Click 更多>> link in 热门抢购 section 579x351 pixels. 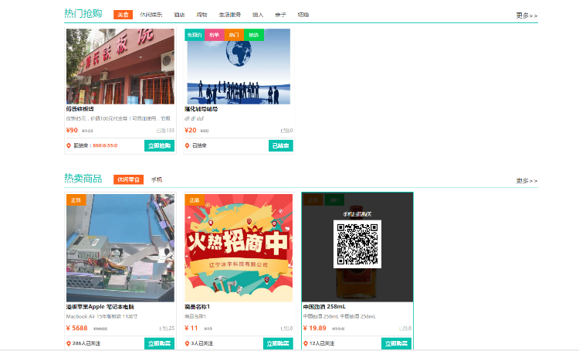(x=527, y=15)
